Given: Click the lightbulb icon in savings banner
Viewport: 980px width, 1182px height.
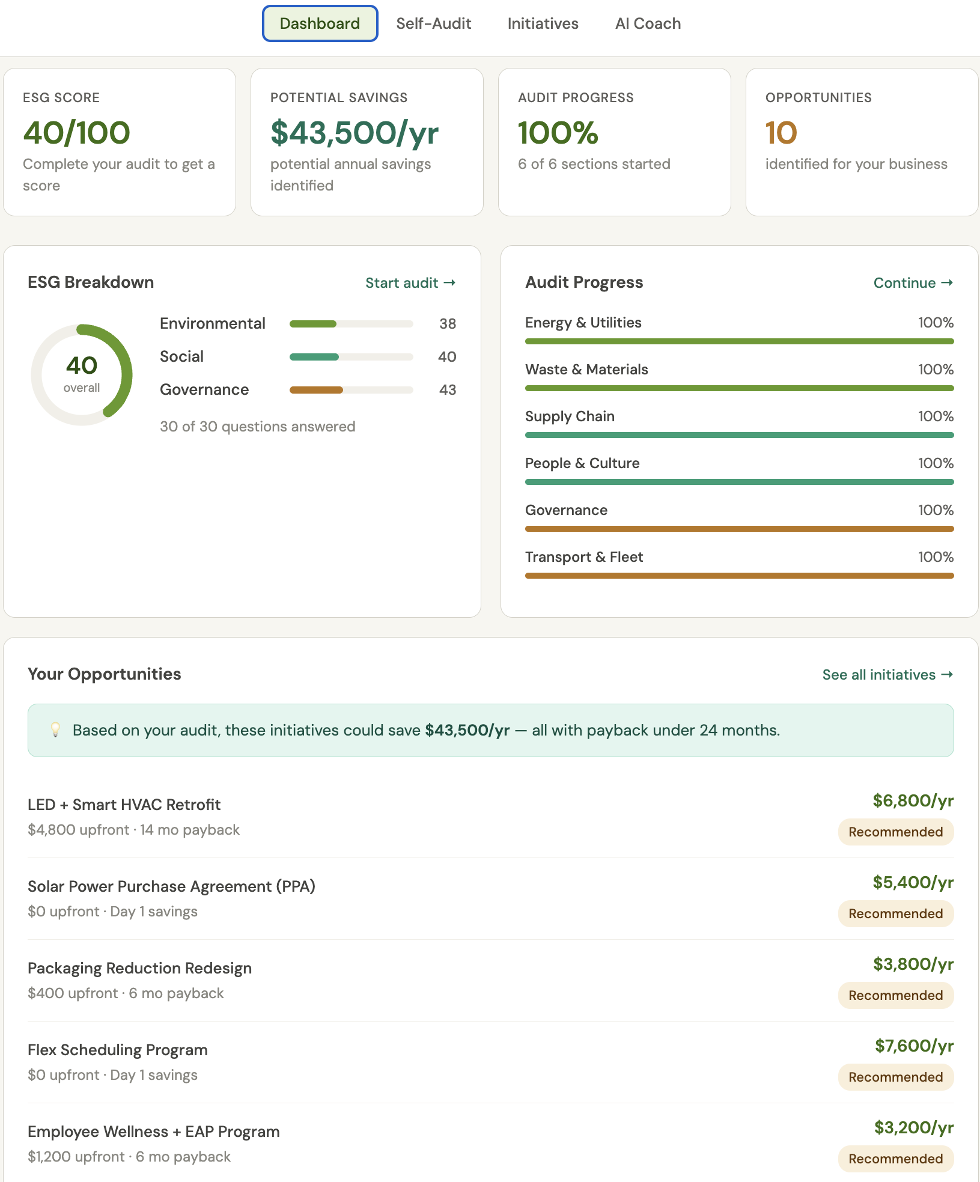Looking at the screenshot, I should [x=55, y=730].
